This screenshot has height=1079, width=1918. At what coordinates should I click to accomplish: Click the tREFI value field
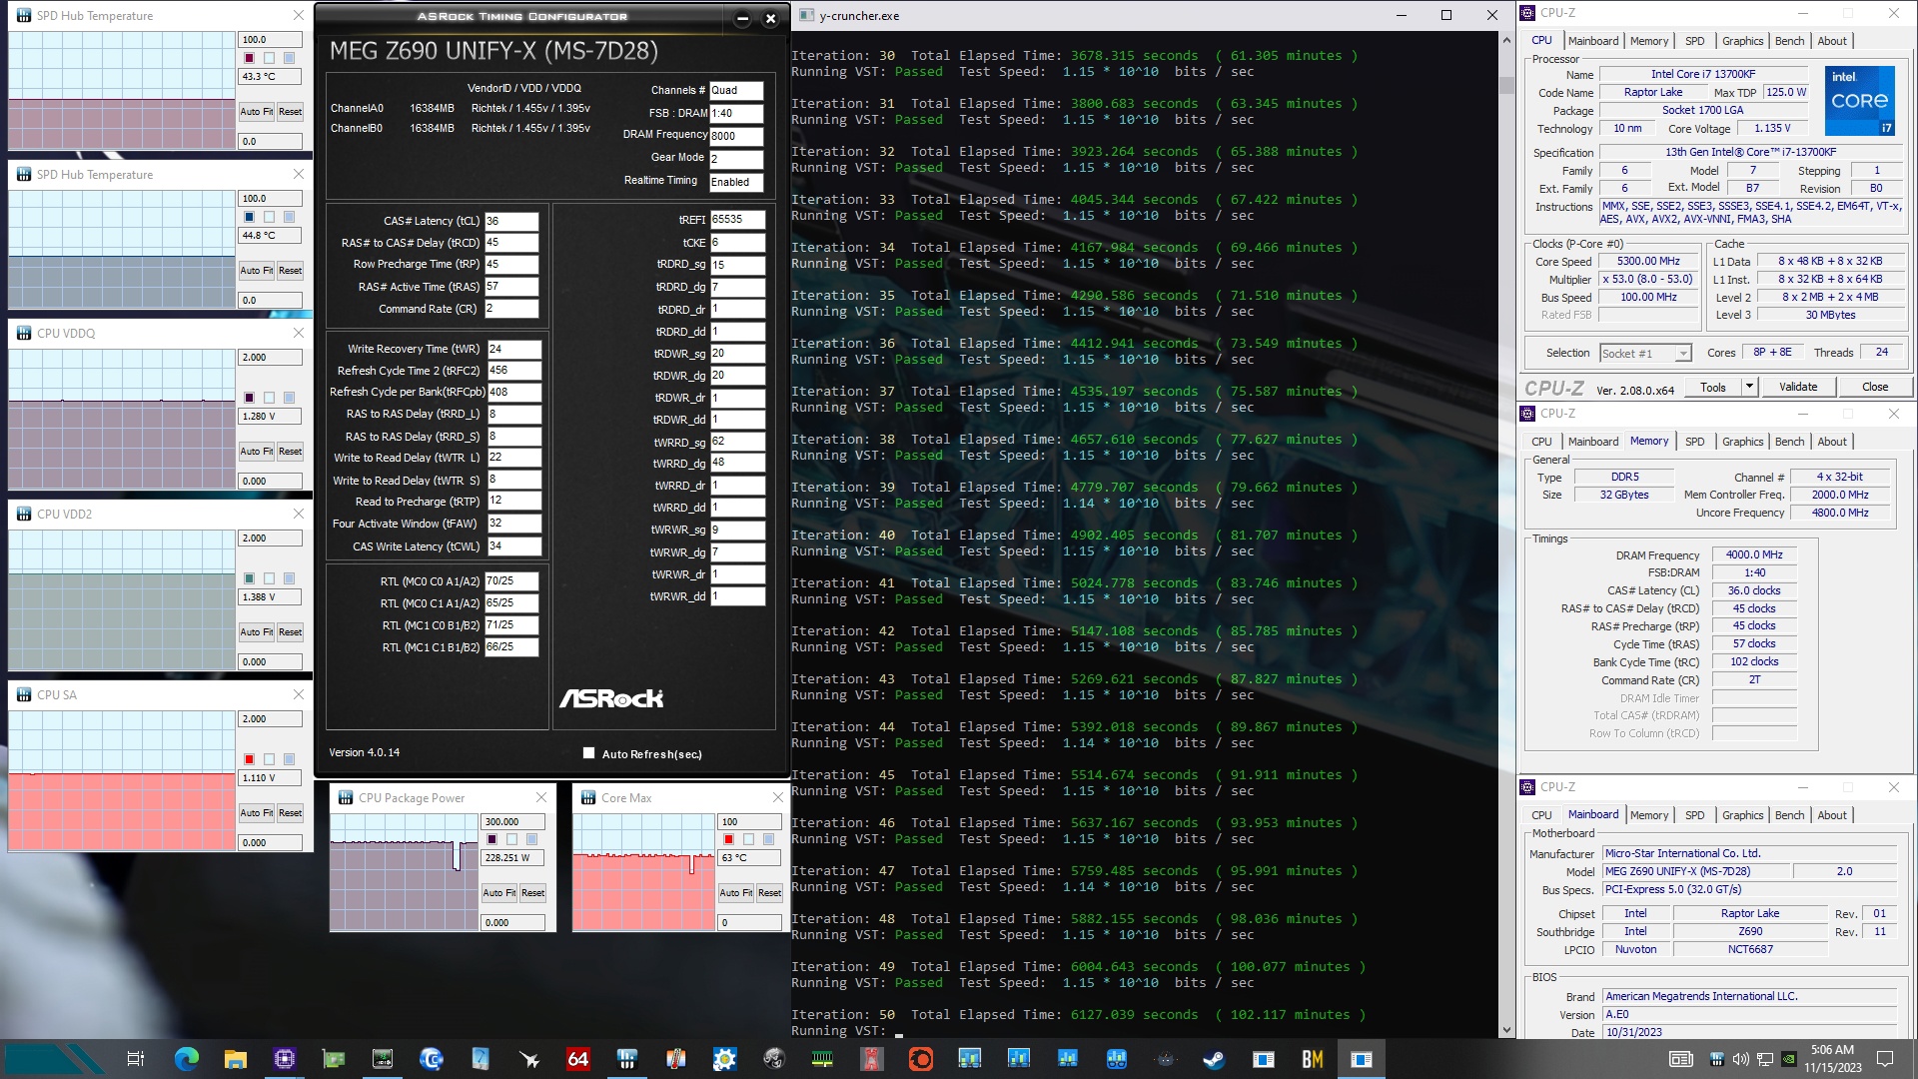click(x=737, y=220)
